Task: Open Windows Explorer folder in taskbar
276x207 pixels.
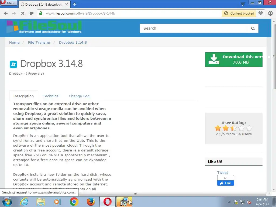Action: (41, 202)
